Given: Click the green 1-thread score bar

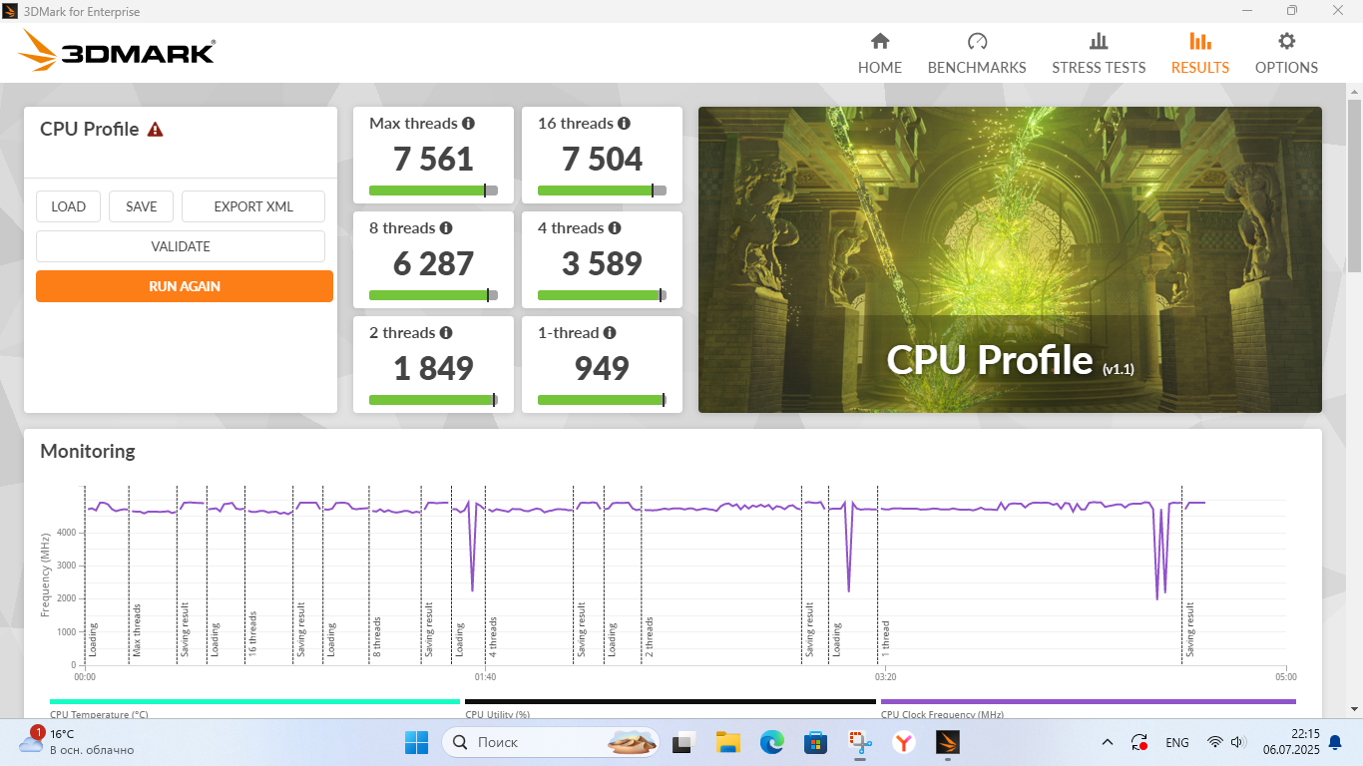Looking at the screenshot, I should click(x=601, y=400).
